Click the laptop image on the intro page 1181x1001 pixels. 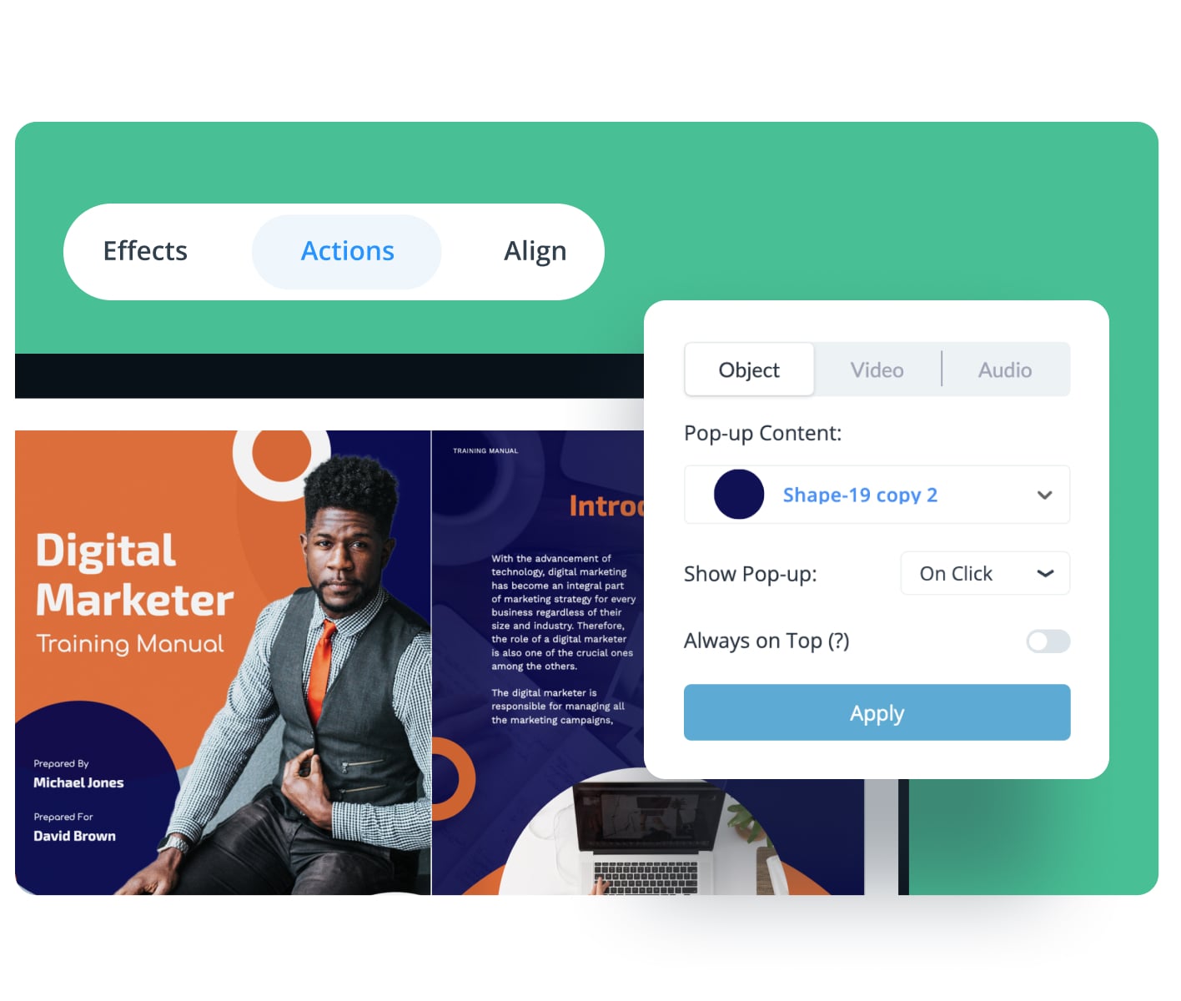click(x=646, y=838)
